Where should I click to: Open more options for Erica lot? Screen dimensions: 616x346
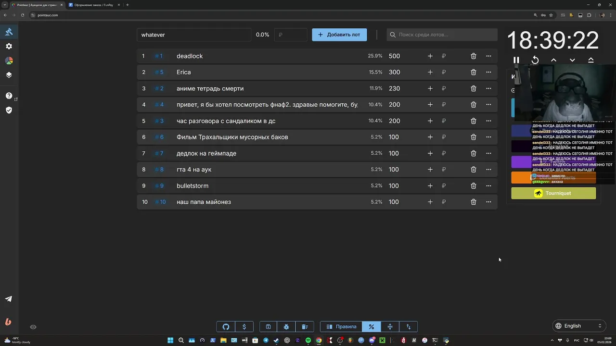point(488,72)
